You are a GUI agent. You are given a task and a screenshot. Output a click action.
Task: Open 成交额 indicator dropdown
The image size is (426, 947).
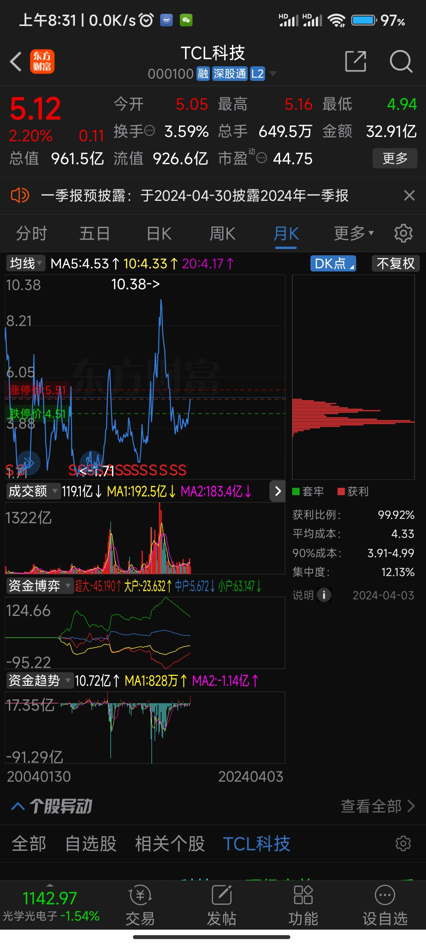click(33, 491)
